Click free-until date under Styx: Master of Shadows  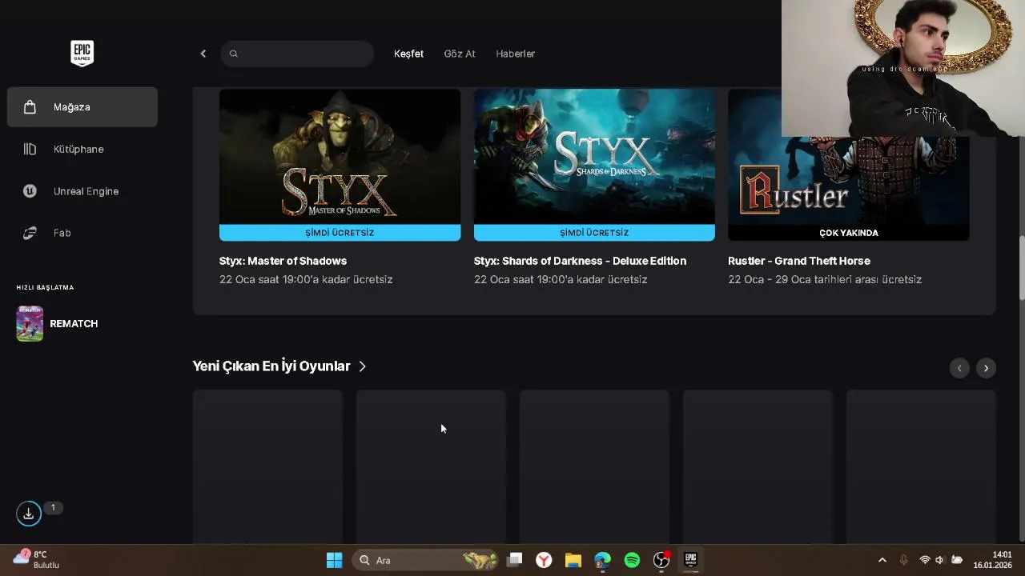click(306, 279)
